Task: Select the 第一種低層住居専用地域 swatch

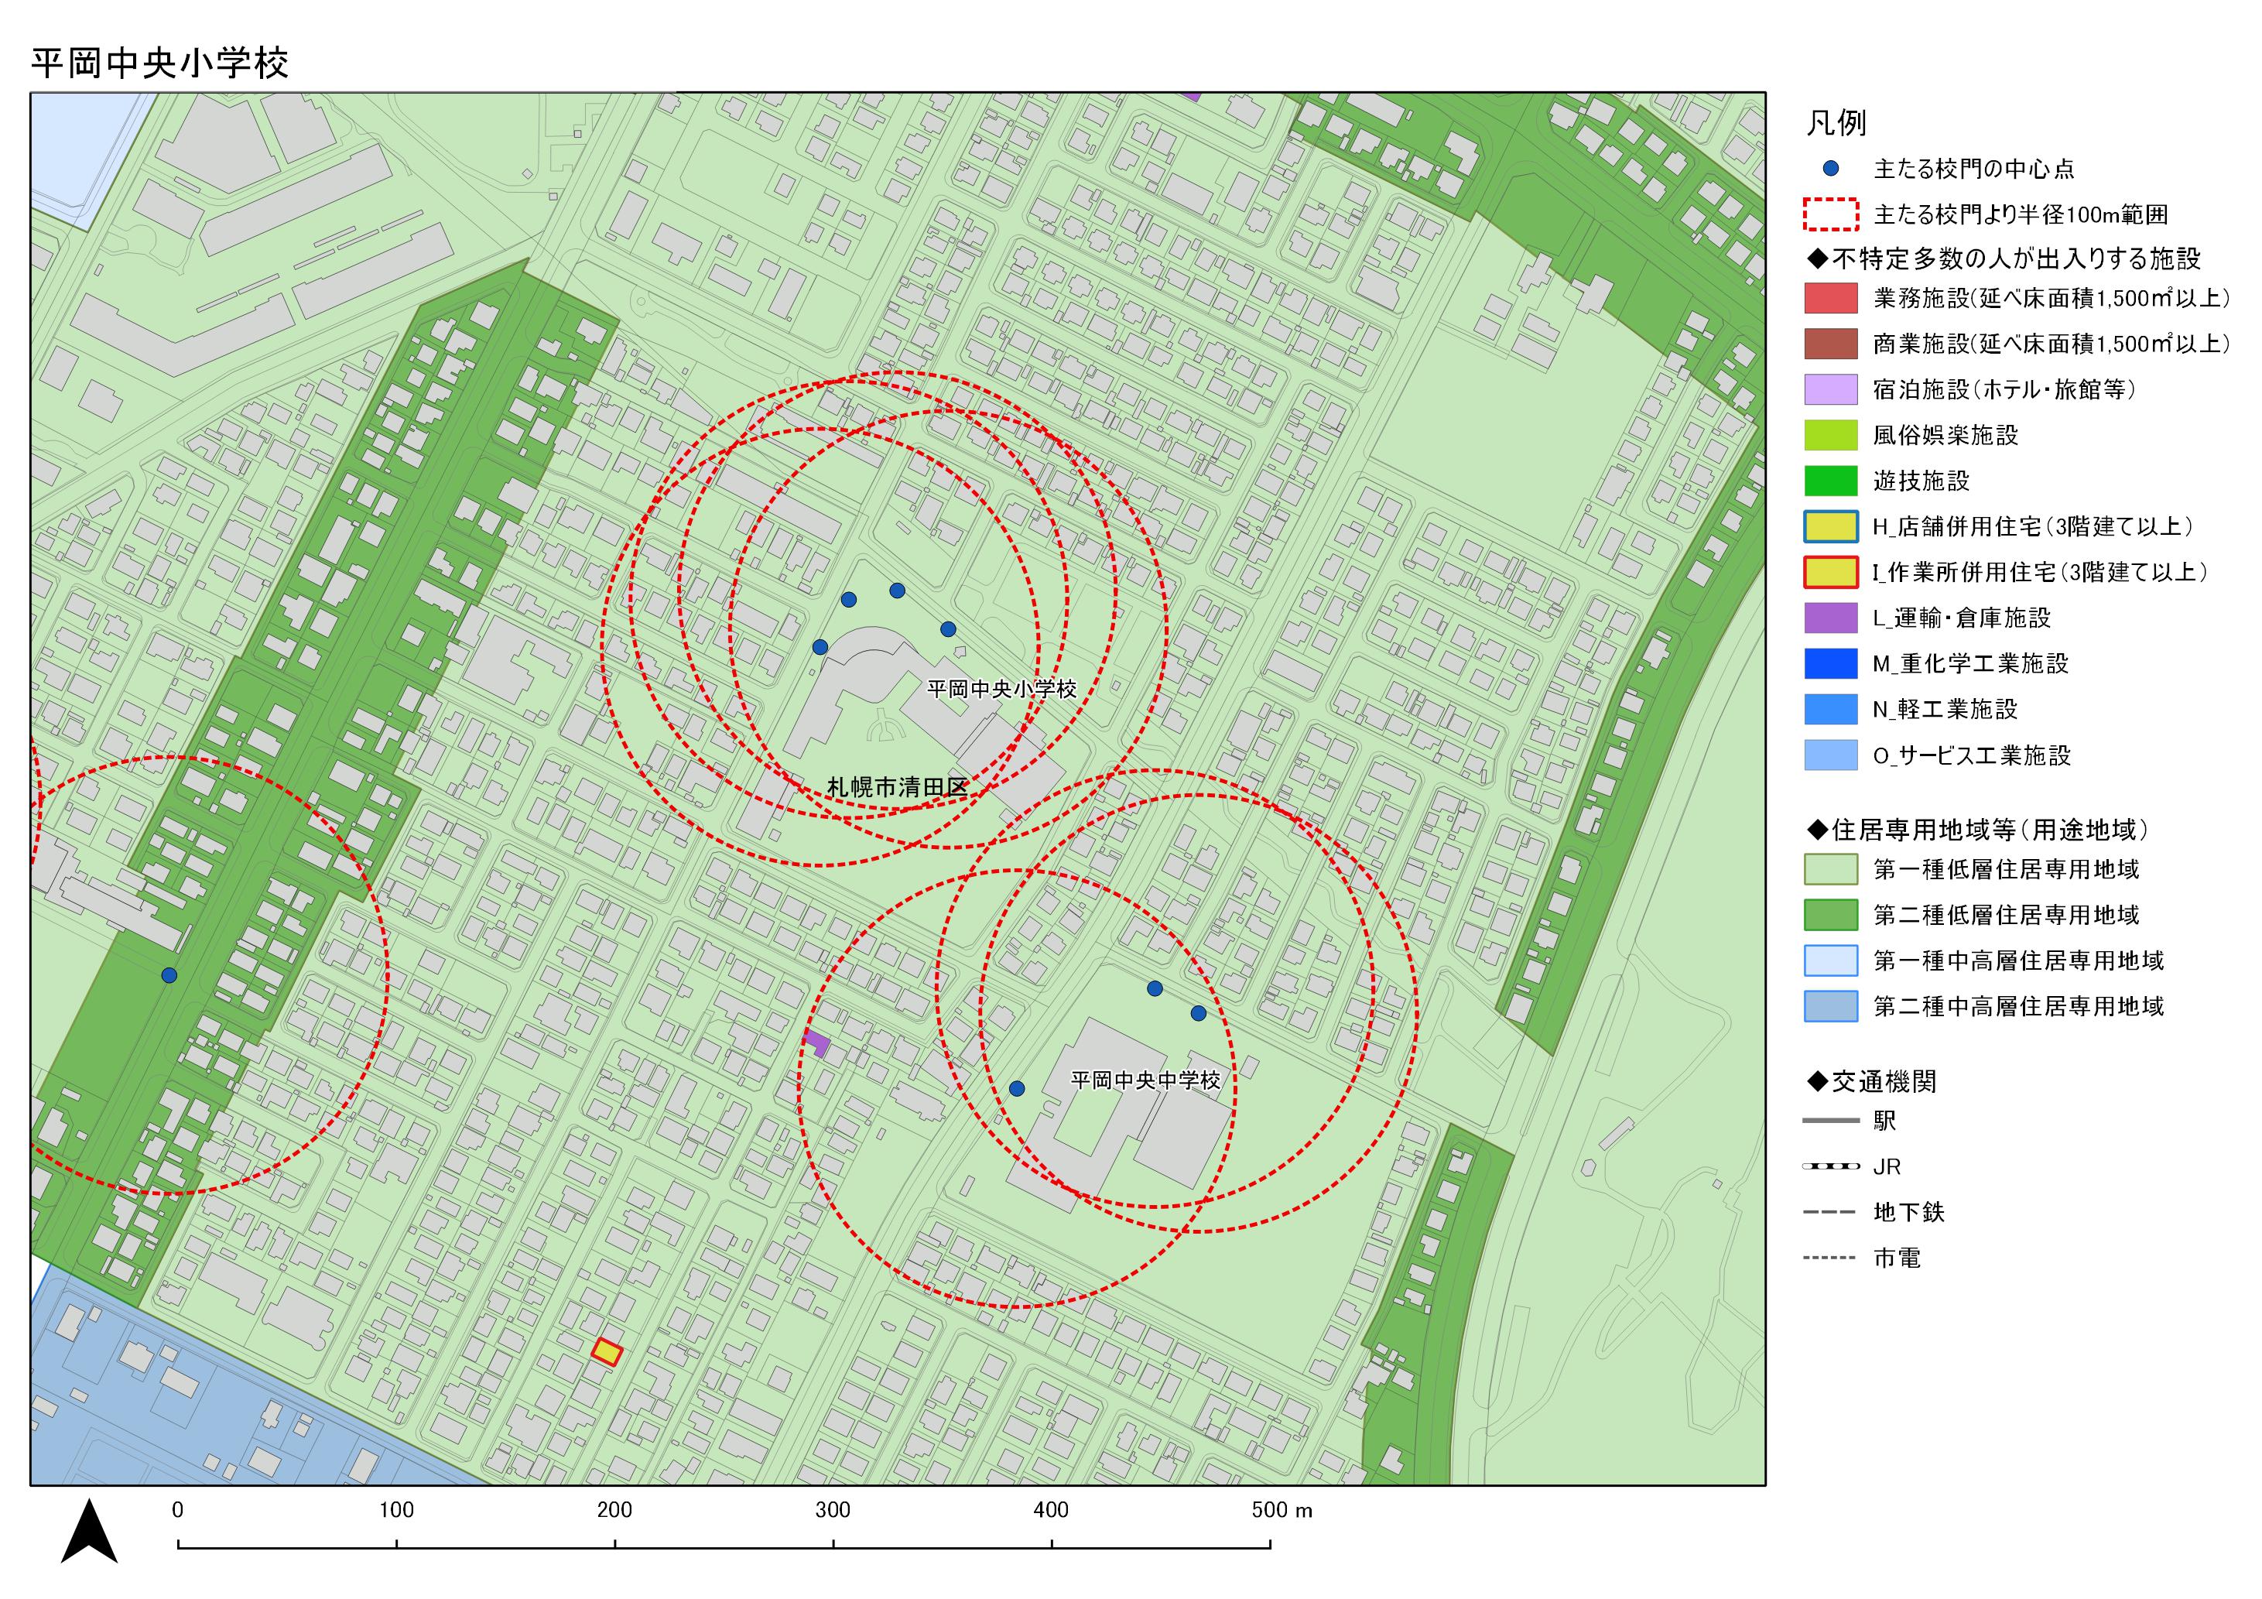Action: (1830, 869)
